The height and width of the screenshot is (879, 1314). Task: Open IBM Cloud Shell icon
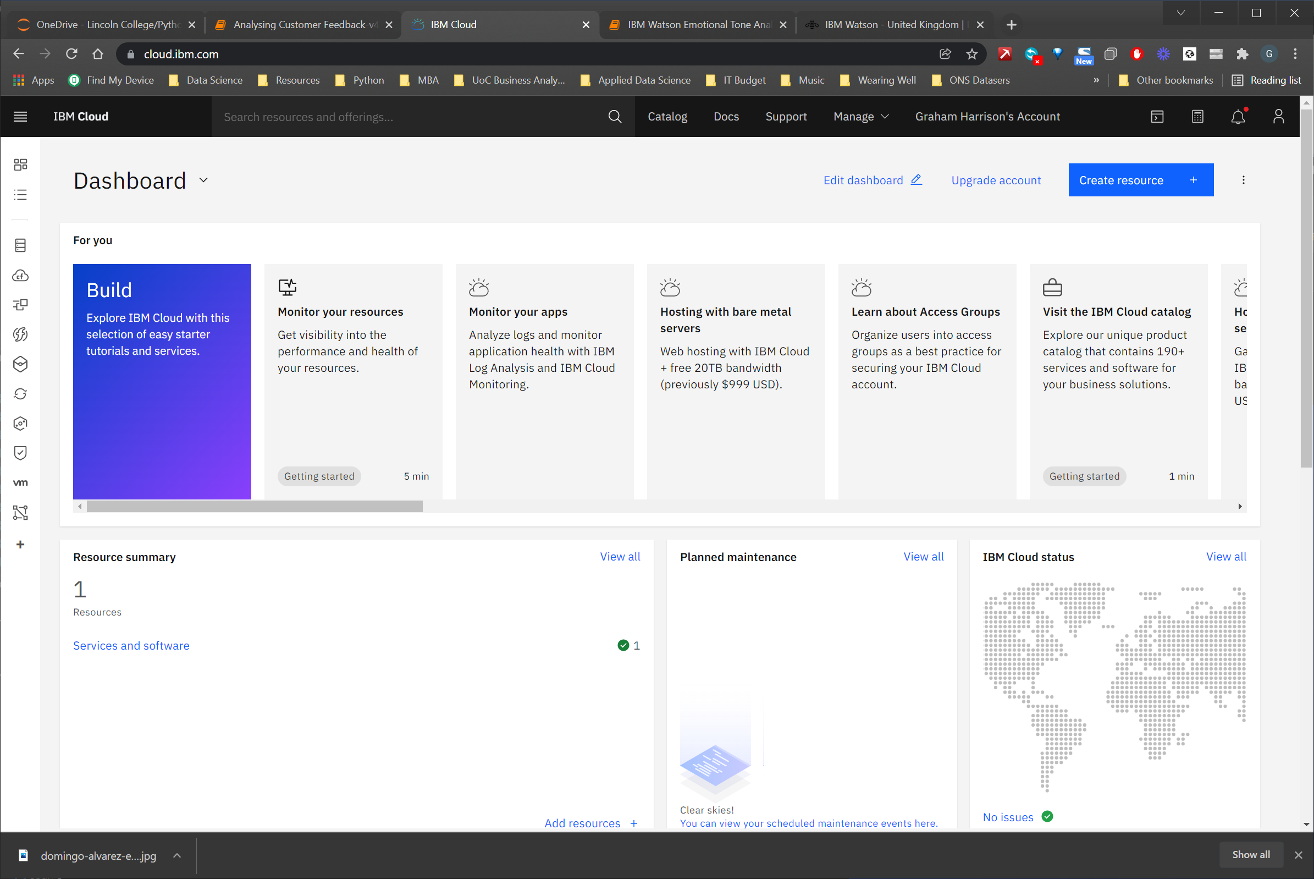point(1157,117)
